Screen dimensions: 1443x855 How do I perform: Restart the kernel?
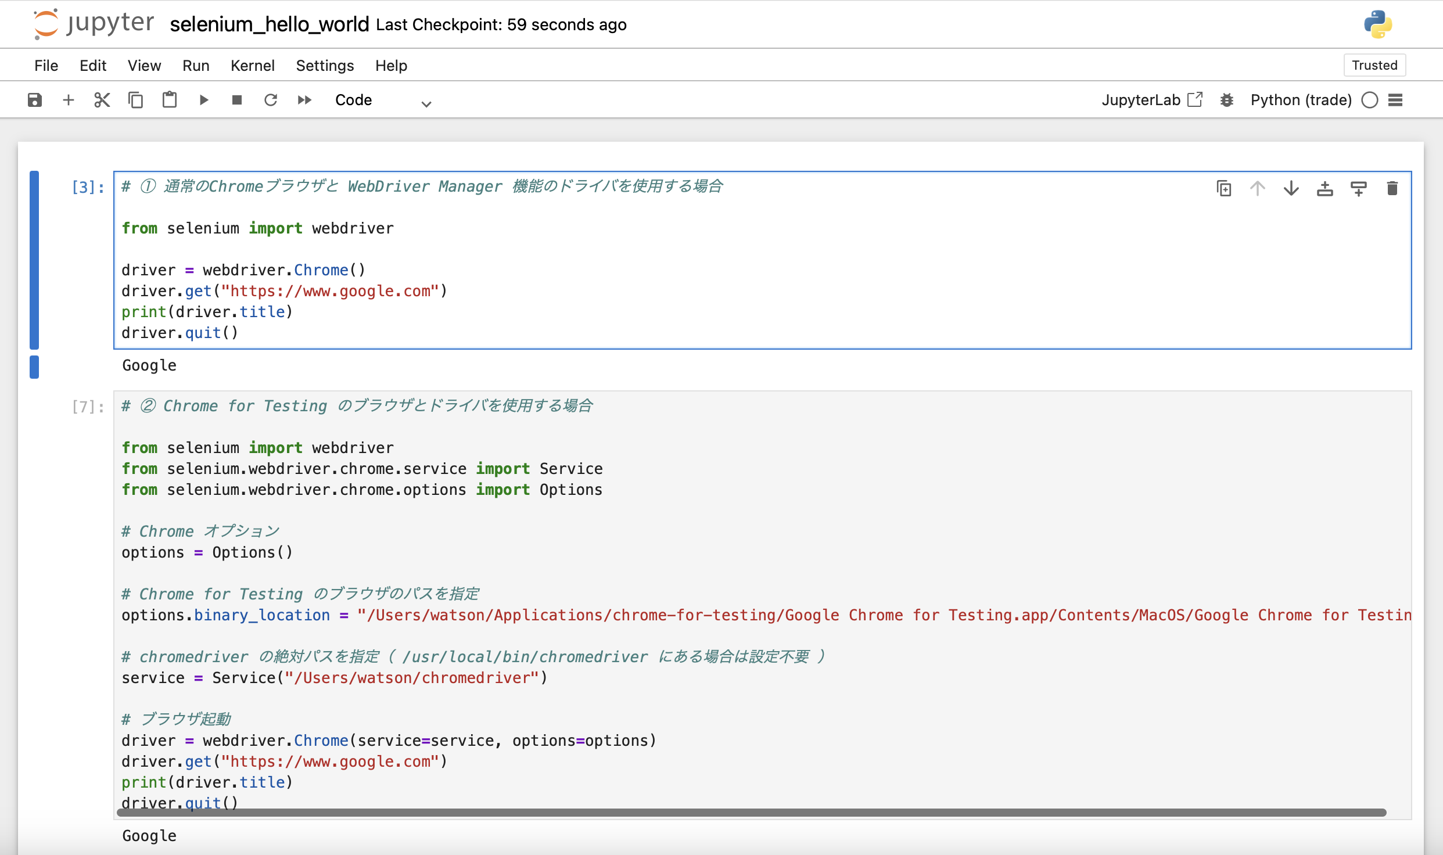pyautogui.click(x=270, y=99)
